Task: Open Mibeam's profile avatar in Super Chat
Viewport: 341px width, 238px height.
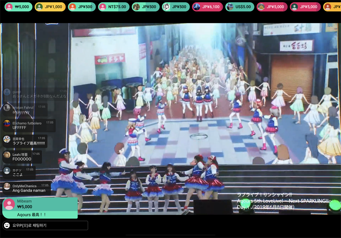Action: click(9, 204)
